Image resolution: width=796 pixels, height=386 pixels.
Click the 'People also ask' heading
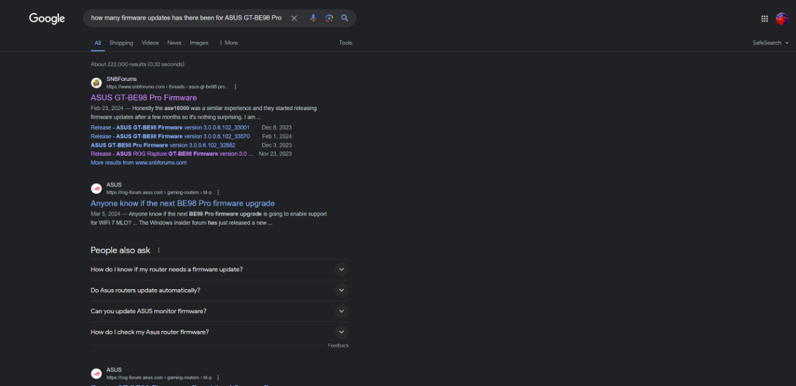click(121, 251)
